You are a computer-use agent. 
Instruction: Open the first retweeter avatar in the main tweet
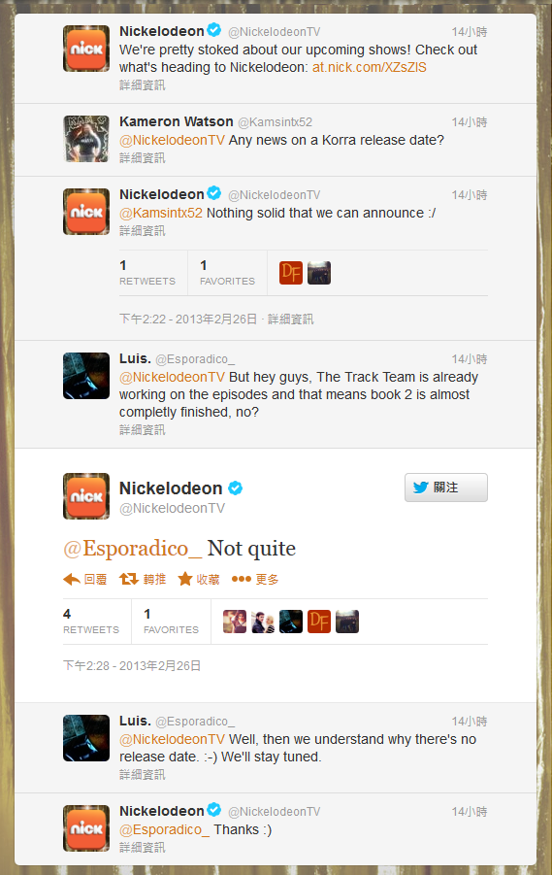[235, 622]
